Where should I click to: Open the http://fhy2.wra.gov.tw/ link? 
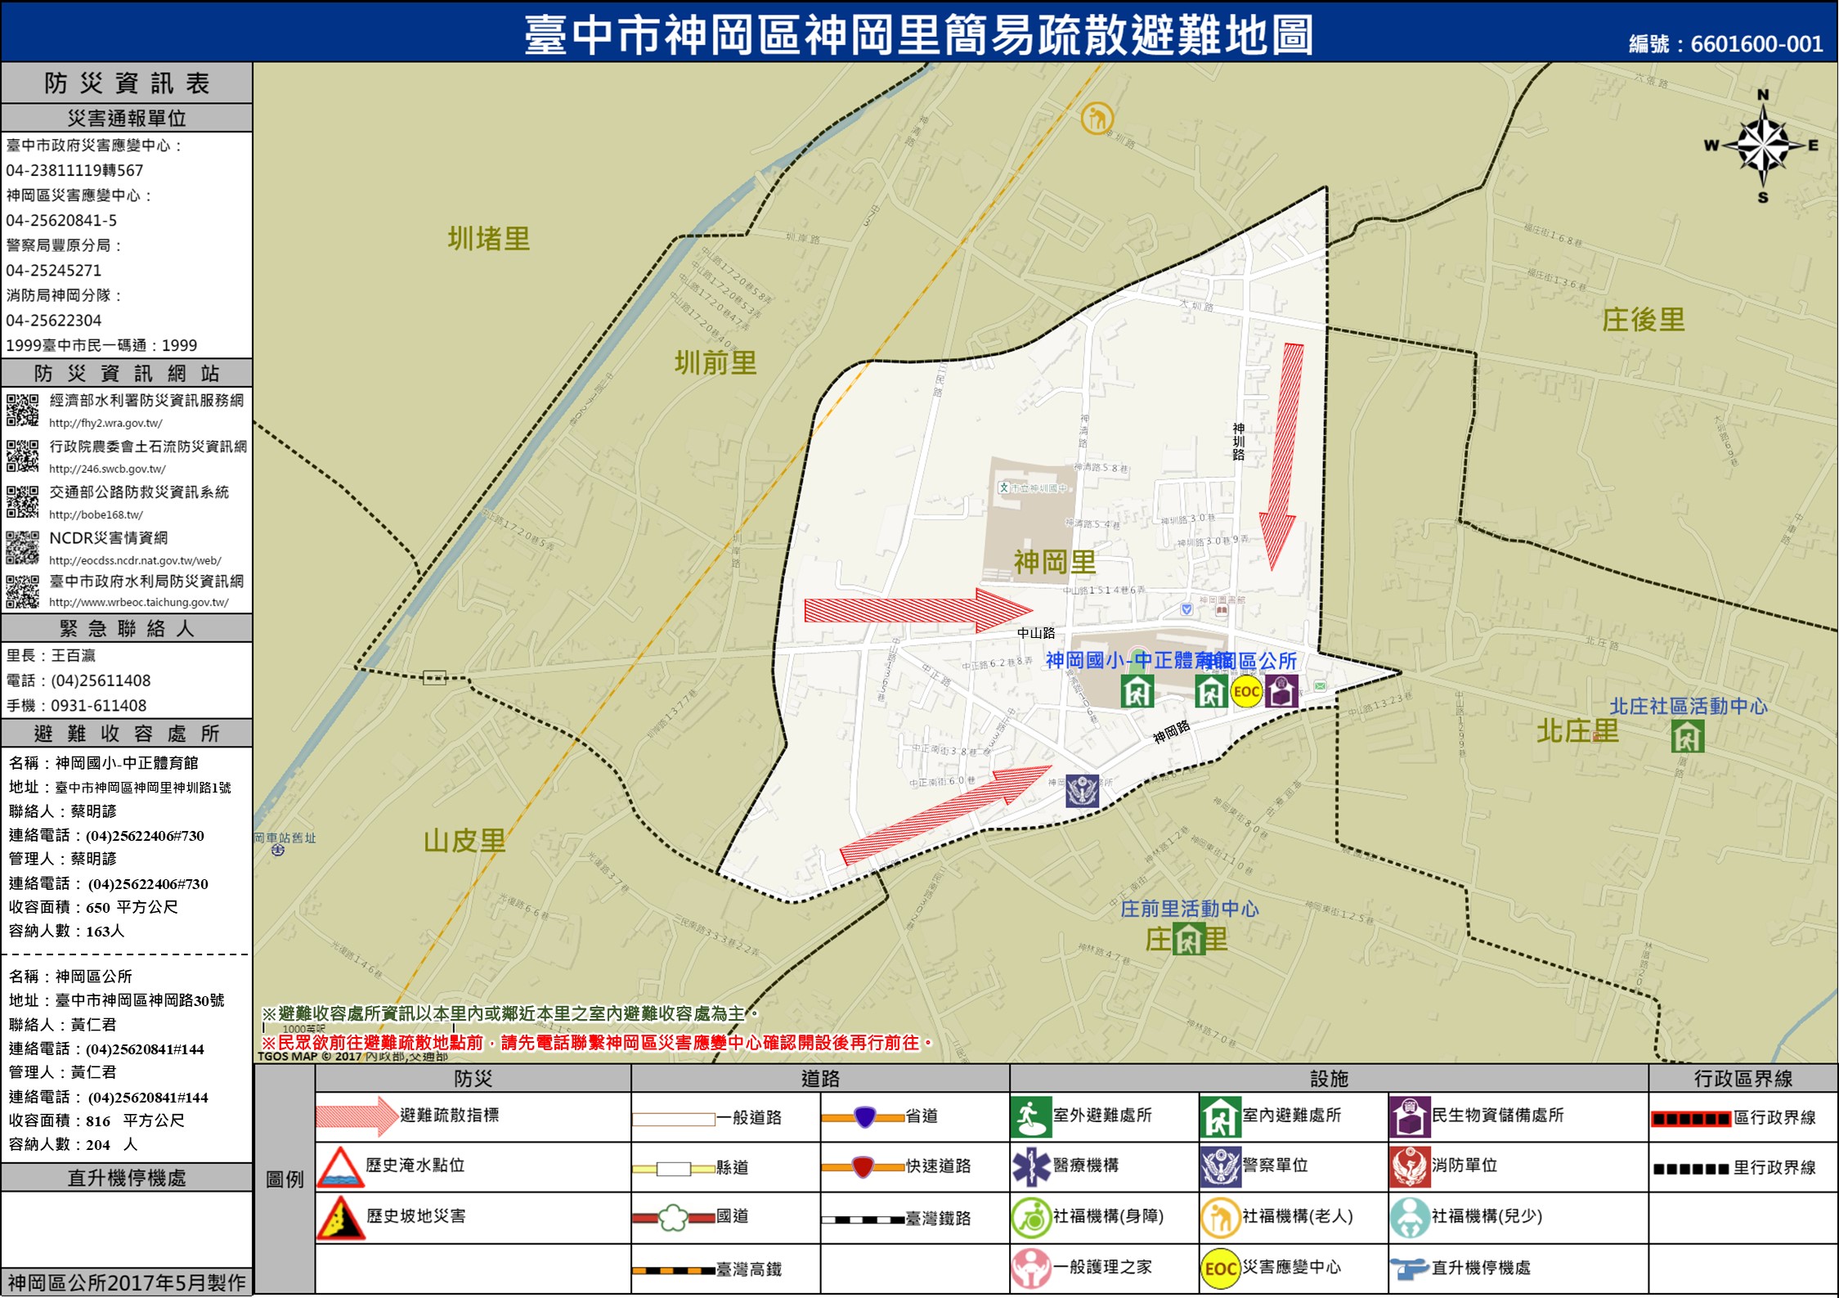pyautogui.click(x=105, y=424)
